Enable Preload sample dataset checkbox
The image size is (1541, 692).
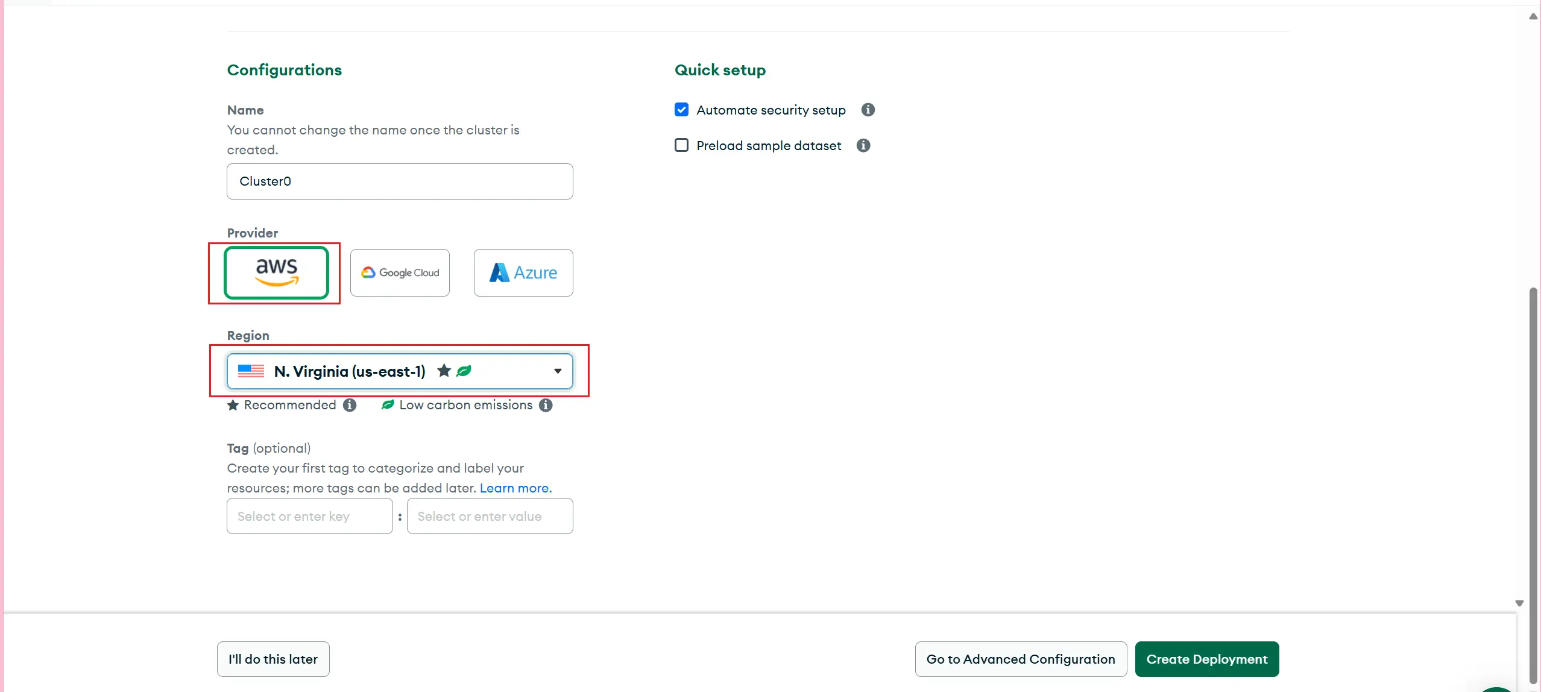pos(681,145)
